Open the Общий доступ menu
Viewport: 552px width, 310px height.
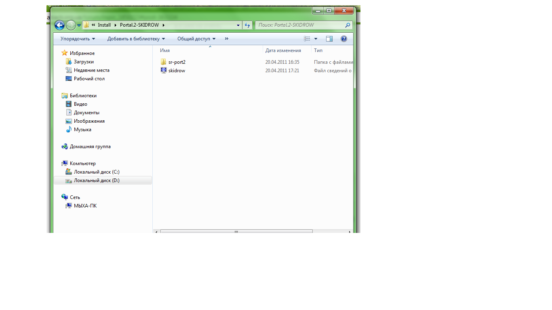(196, 39)
